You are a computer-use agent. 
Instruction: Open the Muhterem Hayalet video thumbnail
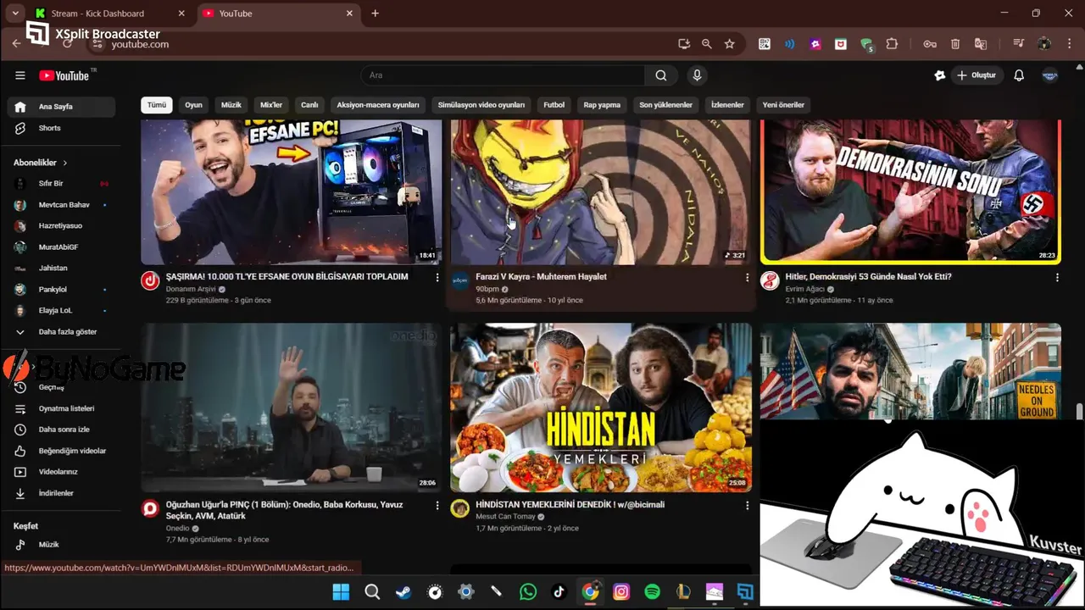600,192
